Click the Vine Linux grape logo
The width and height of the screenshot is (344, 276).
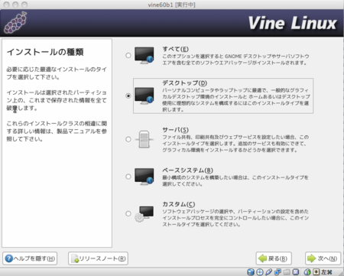[x=15, y=23]
